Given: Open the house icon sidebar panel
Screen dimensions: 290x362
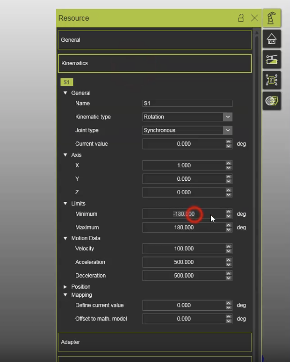Looking at the screenshot, I should coord(272,39).
